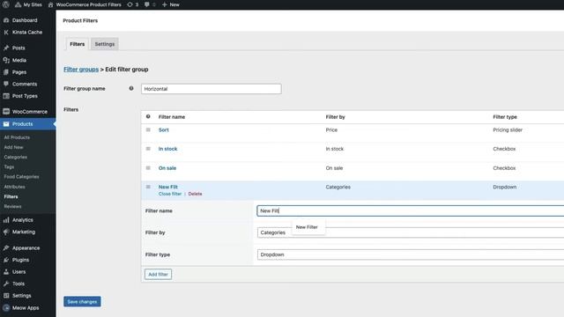Click the Add filter button
Screen dimensions: 564x317
click(x=159, y=274)
